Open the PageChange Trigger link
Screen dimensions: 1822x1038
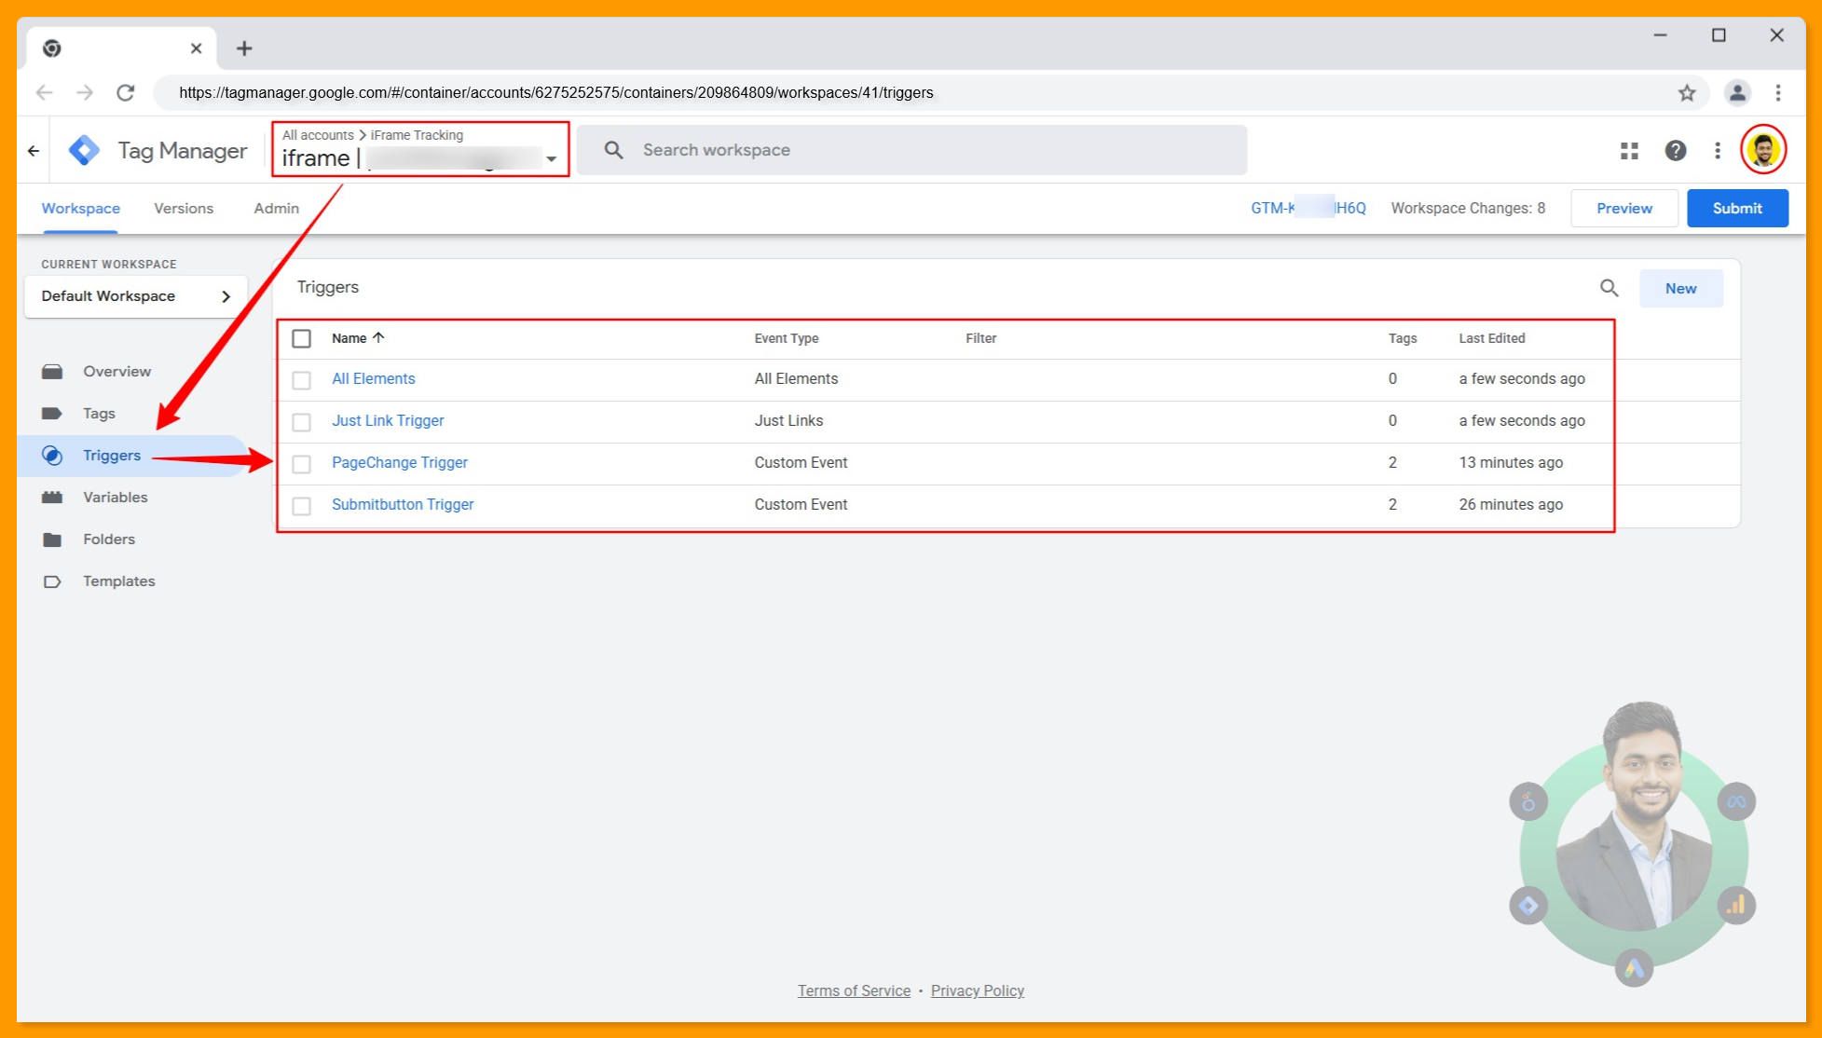click(x=400, y=462)
